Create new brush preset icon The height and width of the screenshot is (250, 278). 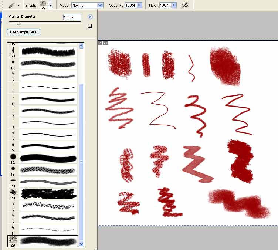click(x=90, y=26)
